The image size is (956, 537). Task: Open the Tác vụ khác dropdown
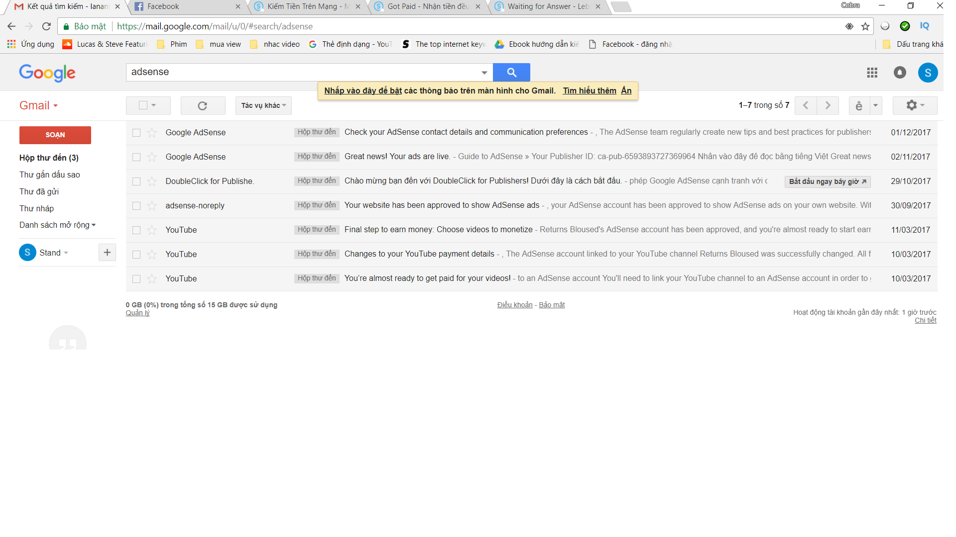pyautogui.click(x=263, y=105)
